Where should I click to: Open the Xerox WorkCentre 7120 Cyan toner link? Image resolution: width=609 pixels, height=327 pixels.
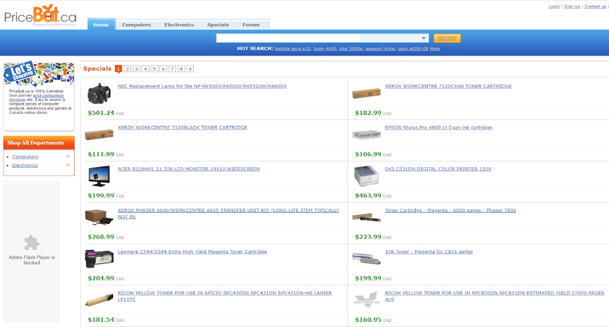pos(448,86)
